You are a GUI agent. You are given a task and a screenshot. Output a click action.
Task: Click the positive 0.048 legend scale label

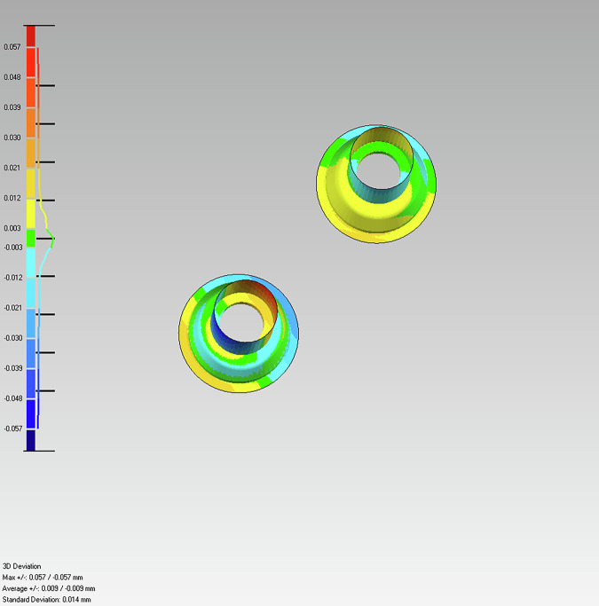[12, 77]
